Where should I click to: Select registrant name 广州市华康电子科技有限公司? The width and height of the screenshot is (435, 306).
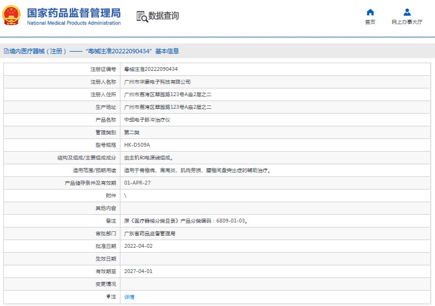[x=157, y=82]
